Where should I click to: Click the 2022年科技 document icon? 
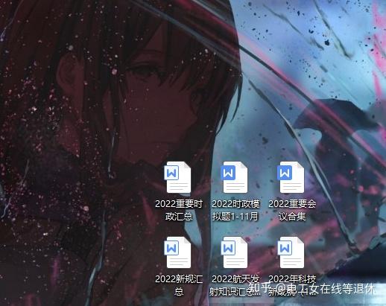click(x=291, y=252)
